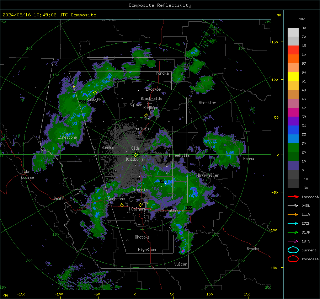Click the green 31JP arrow legend icon
Image resolution: width=320 pixels, height=299 pixels.
coord(293,232)
